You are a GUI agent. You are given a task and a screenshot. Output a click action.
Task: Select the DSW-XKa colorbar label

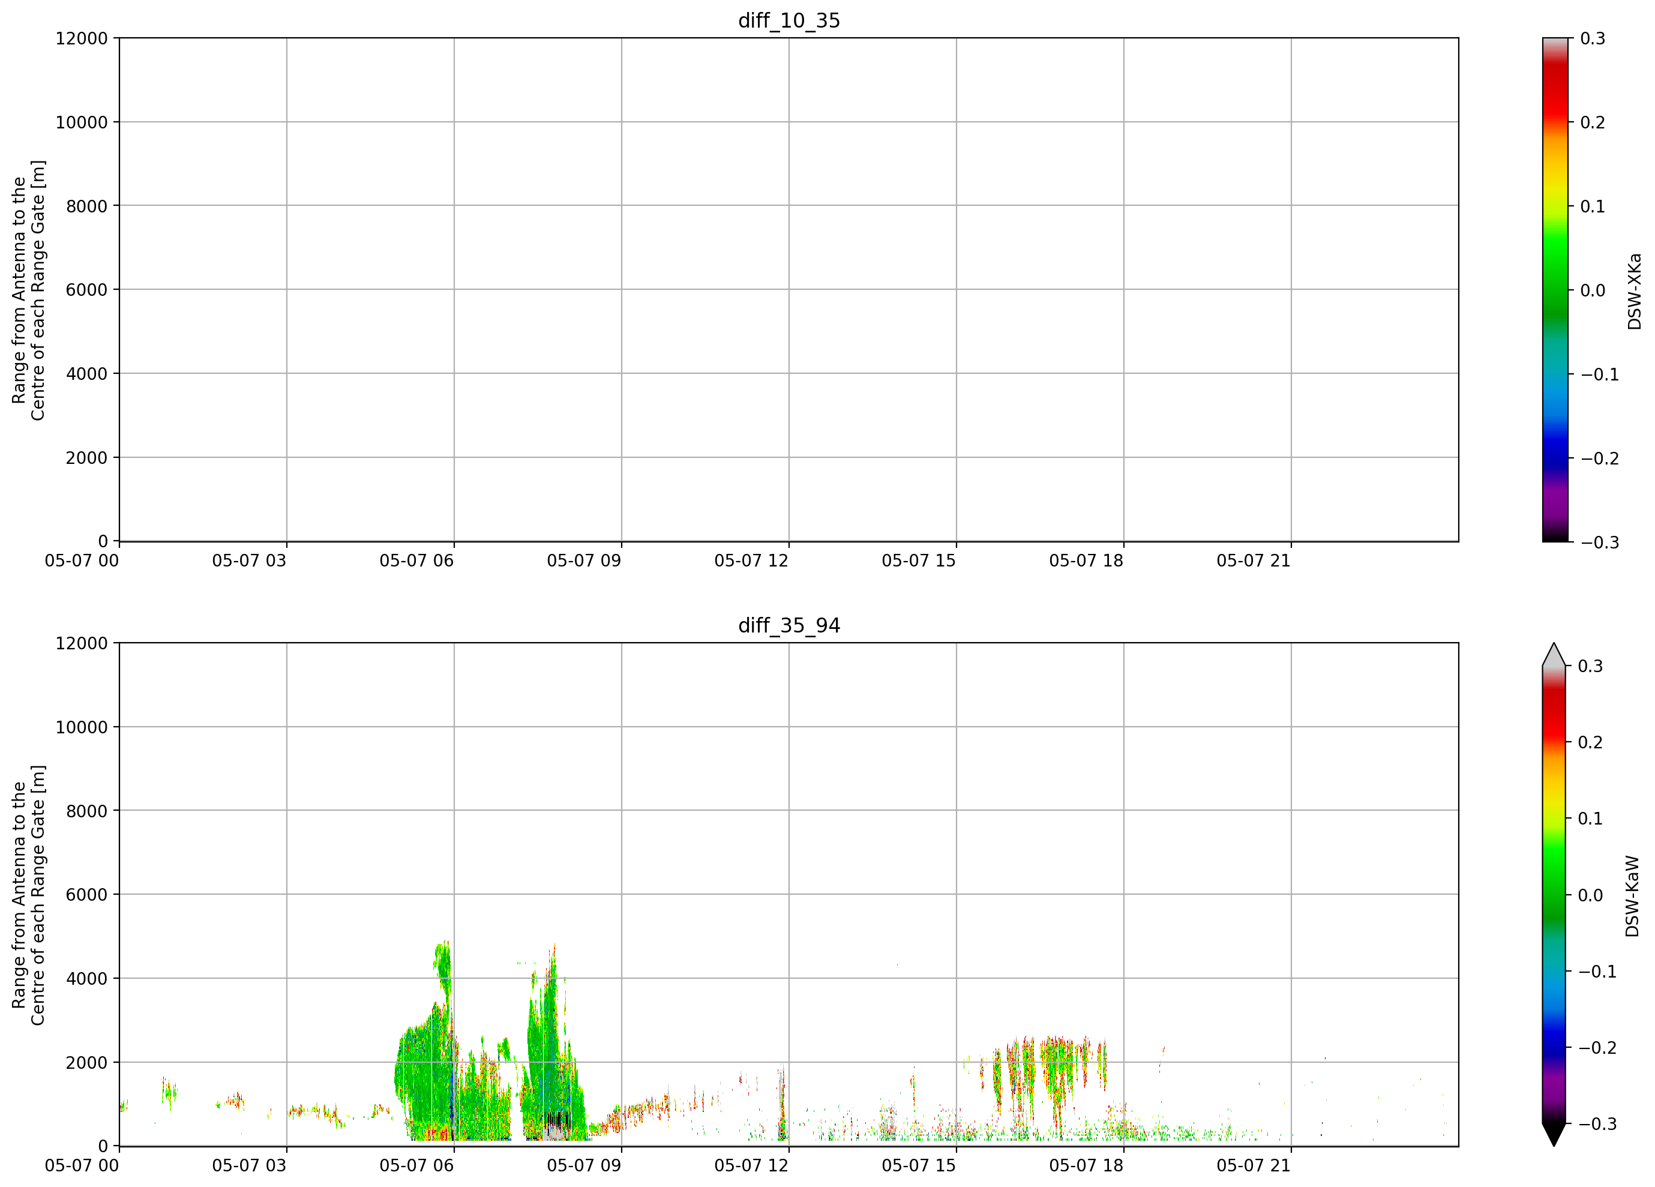click(x=1634, y=291)
